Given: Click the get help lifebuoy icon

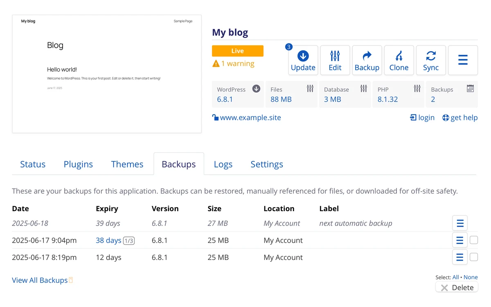Looking at the screenshot, I should point(446,118).
